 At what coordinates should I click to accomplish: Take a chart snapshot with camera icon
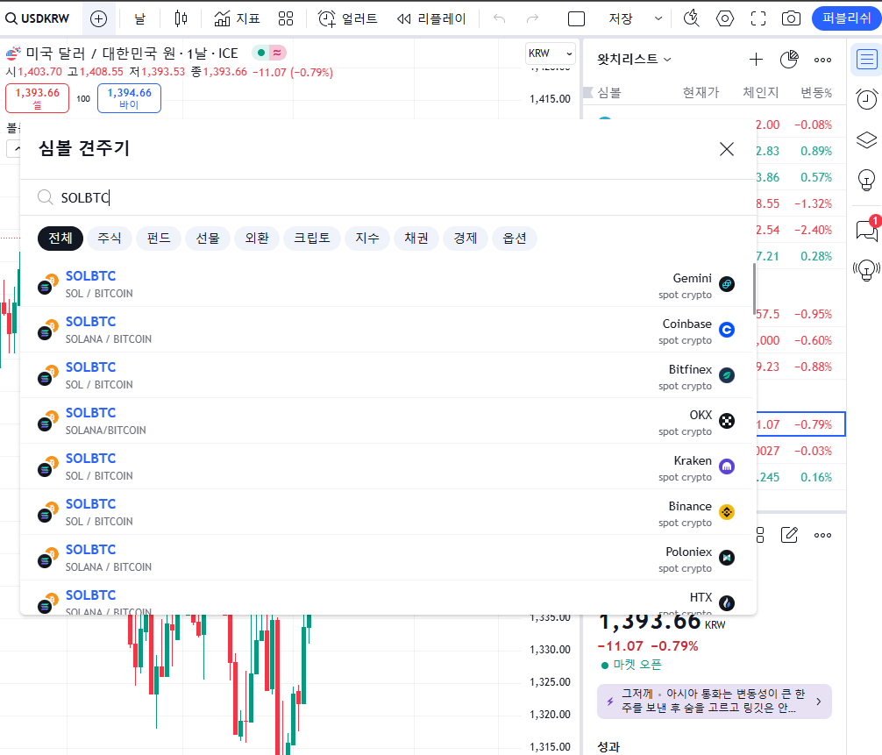click(792, 19)
